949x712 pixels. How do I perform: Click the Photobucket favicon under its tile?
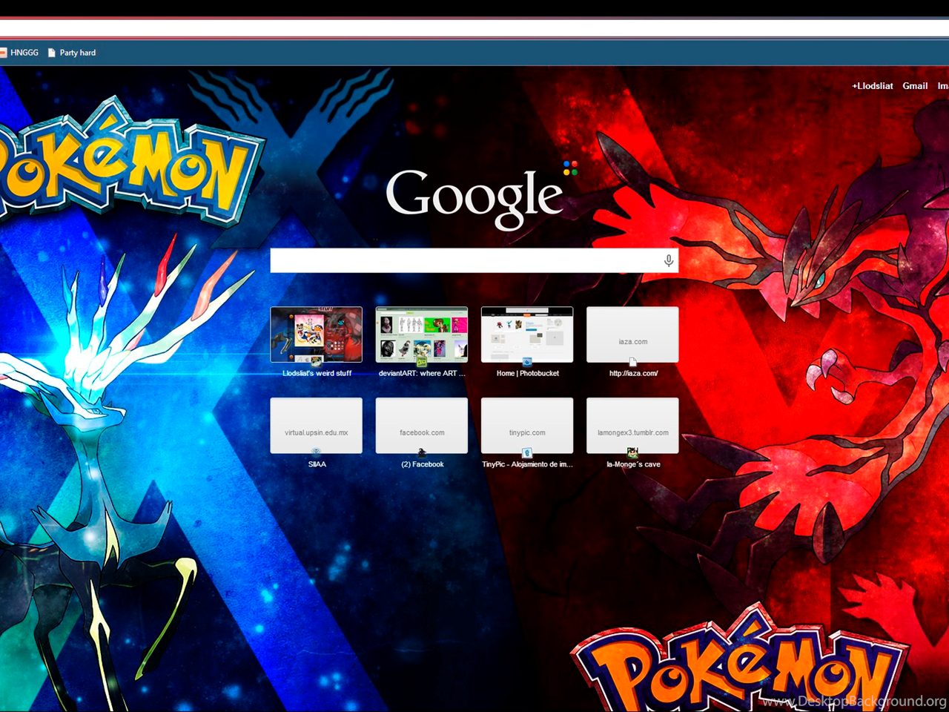click(527, 362)
